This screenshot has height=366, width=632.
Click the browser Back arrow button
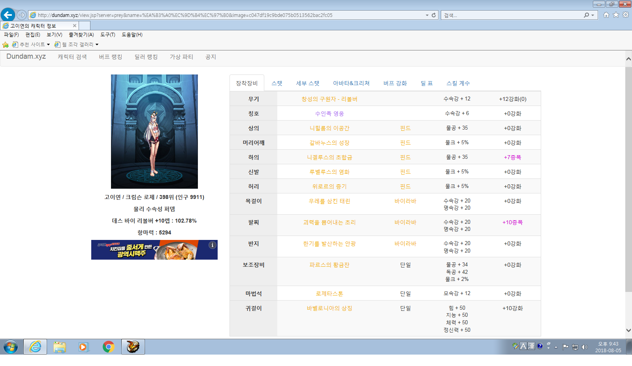[x=8, y=15]
